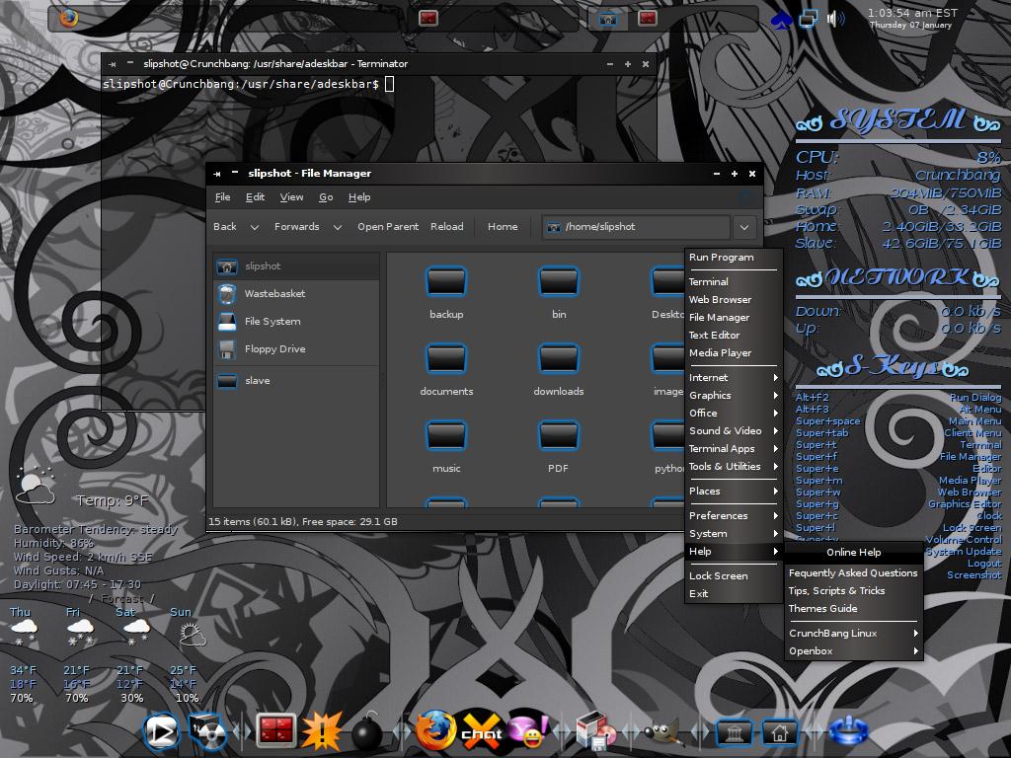Choose Run Program from the Openbox menu
This screenshot has height=758, width=1011.
click(735, 258)
